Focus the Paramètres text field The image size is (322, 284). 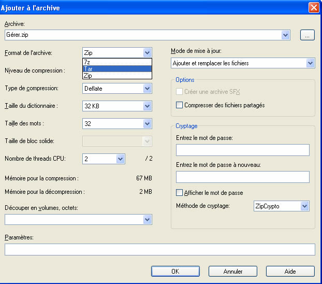pos(159,250)
